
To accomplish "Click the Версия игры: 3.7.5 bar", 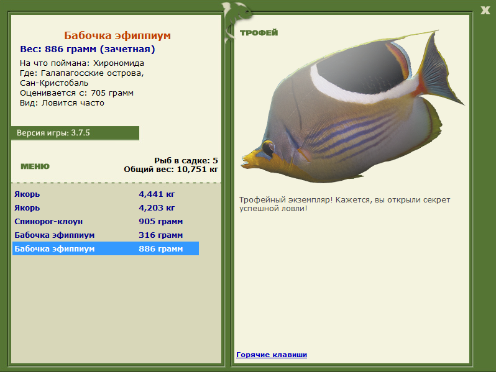I will 75,133.
